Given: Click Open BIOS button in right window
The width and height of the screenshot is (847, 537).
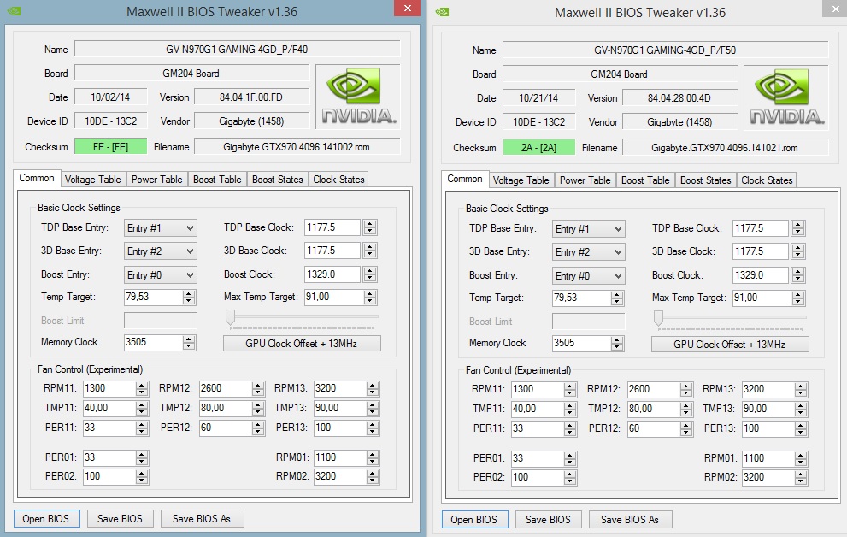Looking at the screenshot, I should (x=474, y=520).
